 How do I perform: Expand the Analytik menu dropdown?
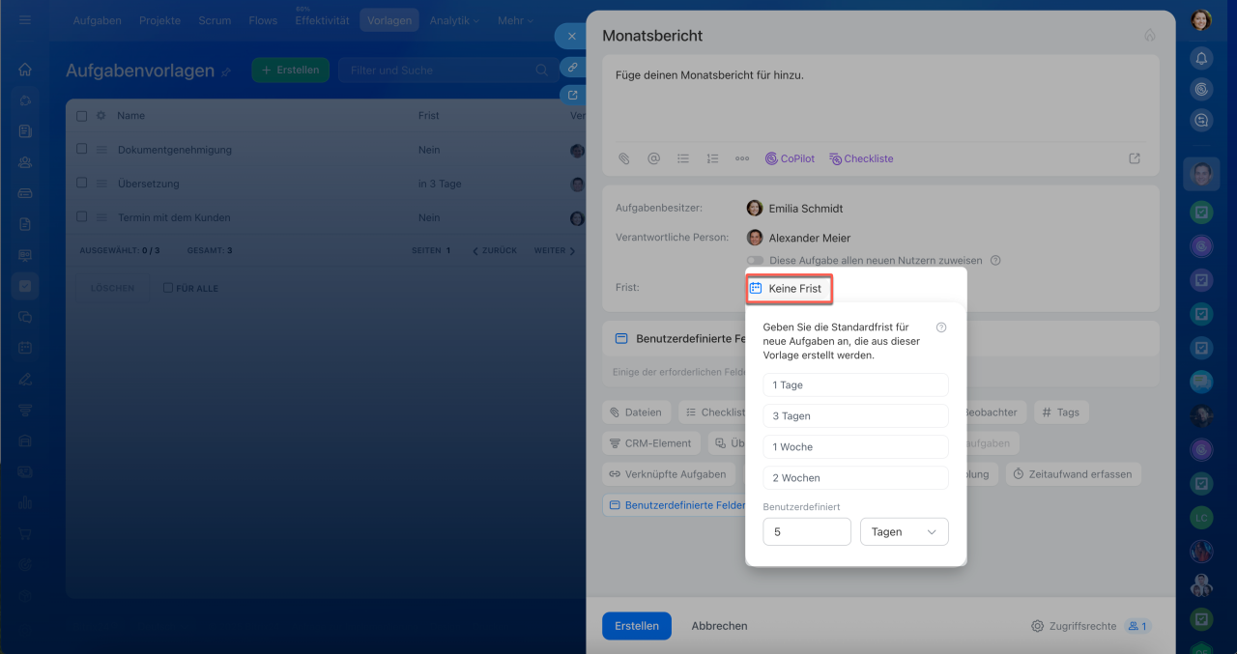tap(454, 20)
